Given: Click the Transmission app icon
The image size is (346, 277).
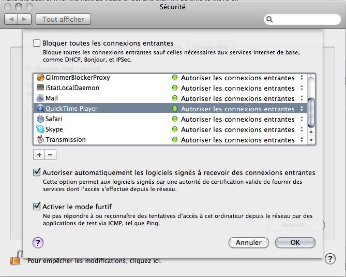Looking at the screenshot, I should (40, 139).
